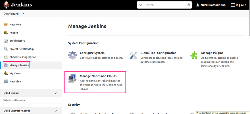
Task: Click the New View folder icon
Action: [6, 82]
